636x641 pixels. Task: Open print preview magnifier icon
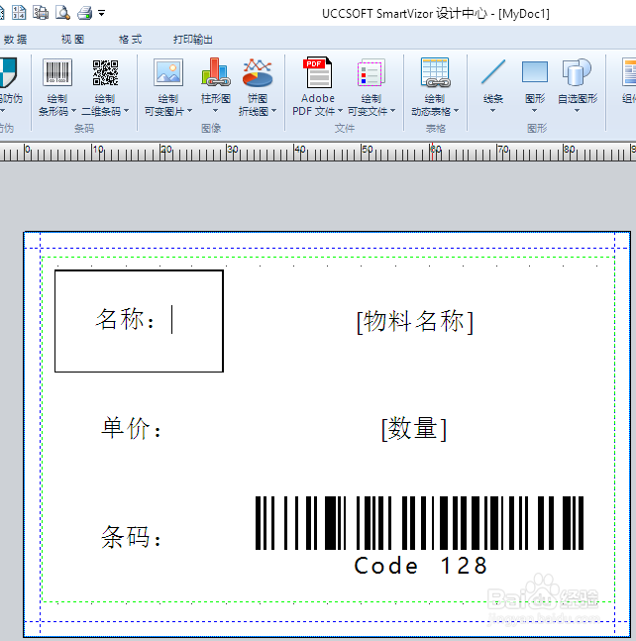pos(62,13)
